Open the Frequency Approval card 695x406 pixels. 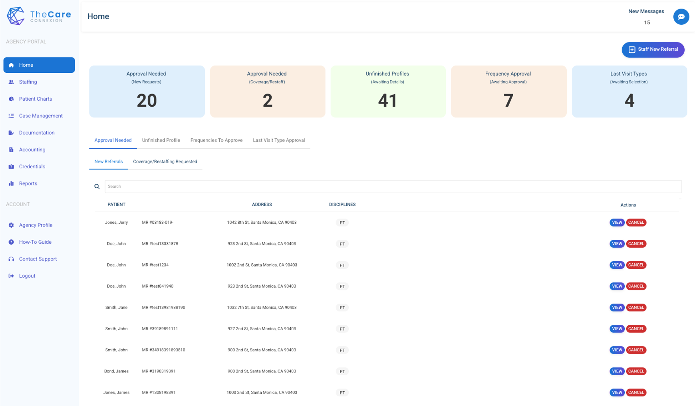tap(508, 92)
